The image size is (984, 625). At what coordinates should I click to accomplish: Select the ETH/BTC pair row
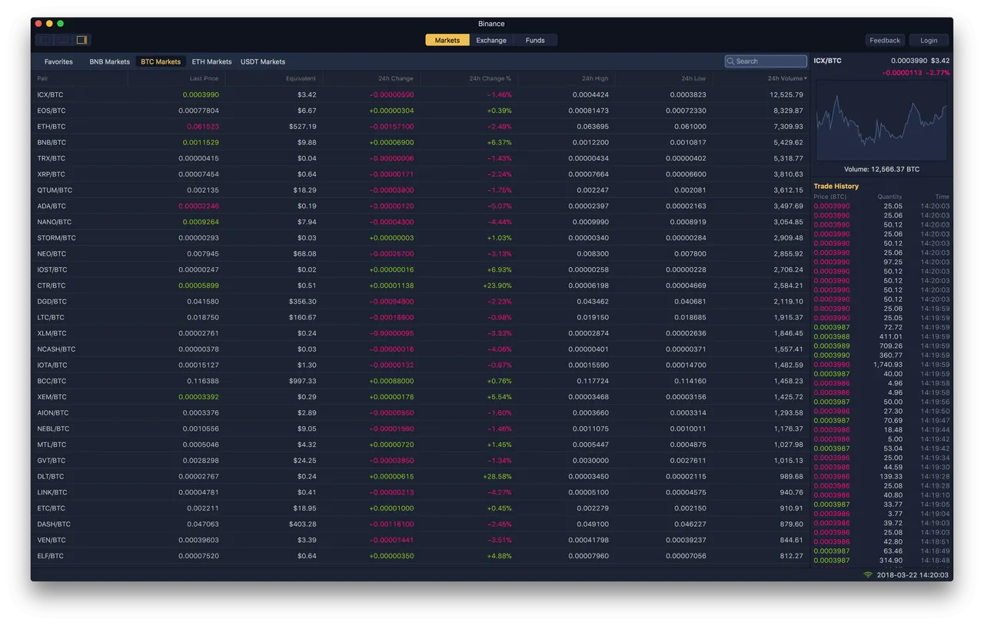[x=420, y=127]
